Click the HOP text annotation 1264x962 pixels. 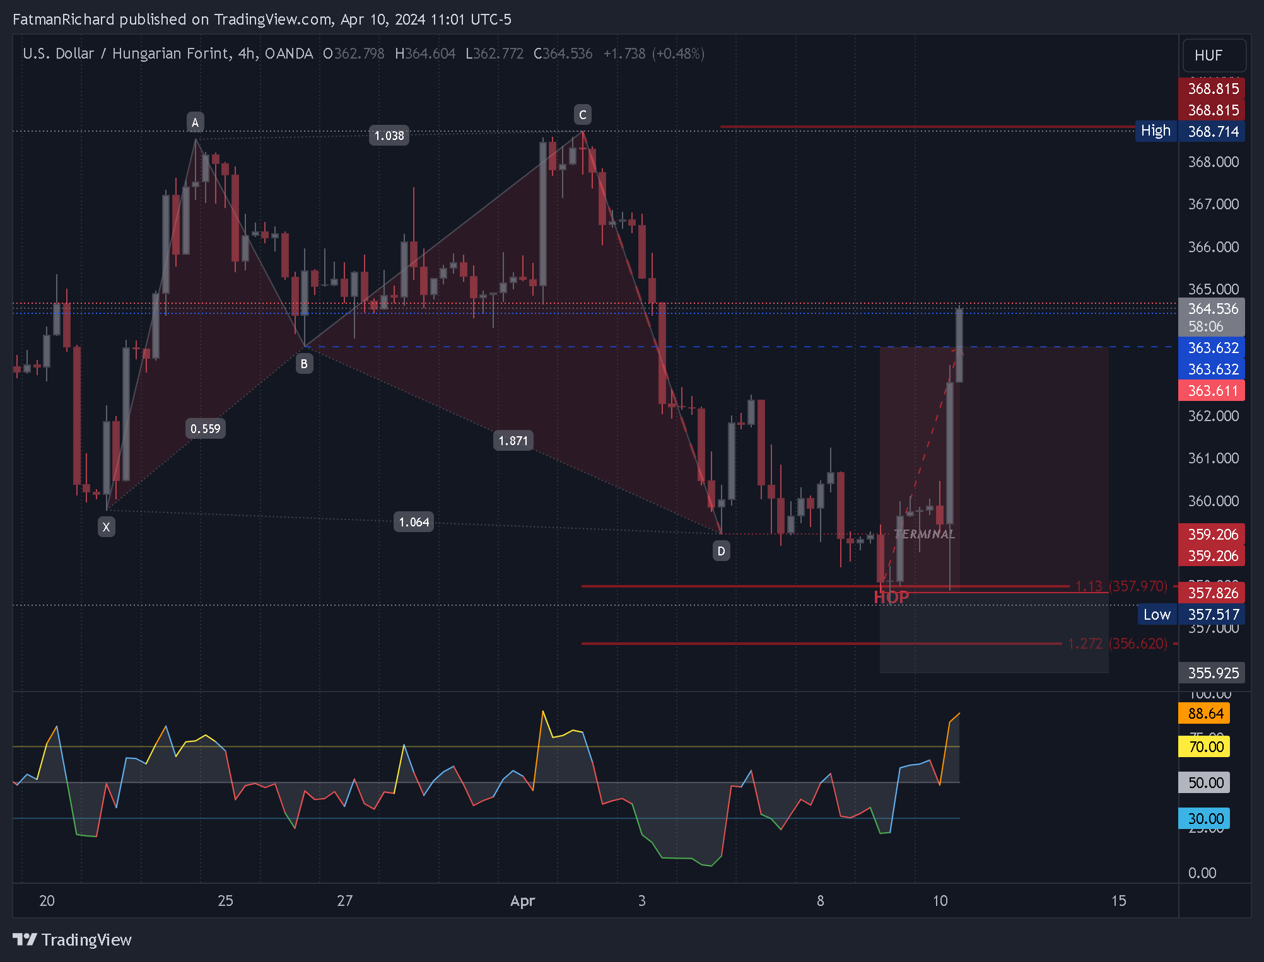[891, 598]
